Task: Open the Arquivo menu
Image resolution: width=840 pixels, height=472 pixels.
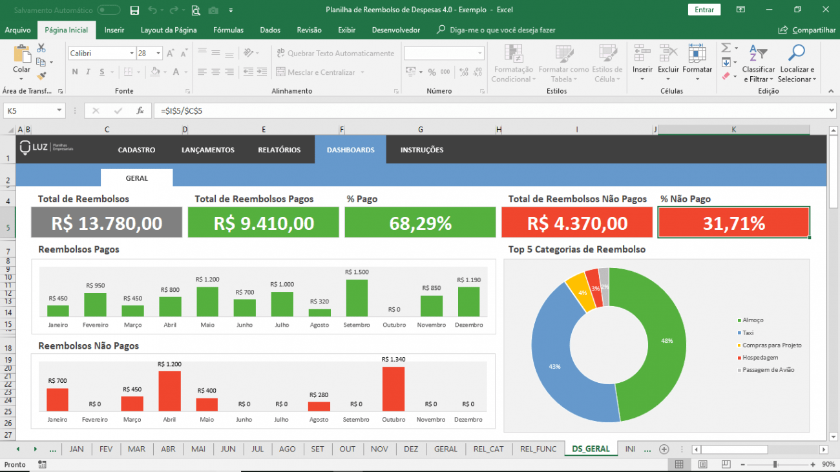Action: click(18, 30)
